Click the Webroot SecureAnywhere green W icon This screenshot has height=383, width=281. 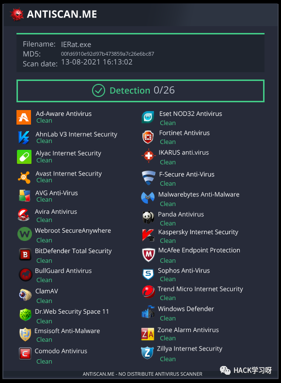25,234
